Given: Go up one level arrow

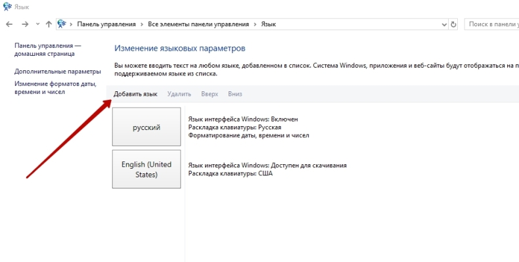Looking at the screenshot, I should coord(49,24).
